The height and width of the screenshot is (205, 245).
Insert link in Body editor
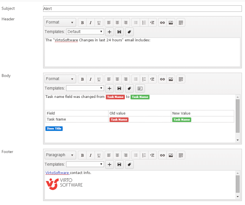click(162, 79)
